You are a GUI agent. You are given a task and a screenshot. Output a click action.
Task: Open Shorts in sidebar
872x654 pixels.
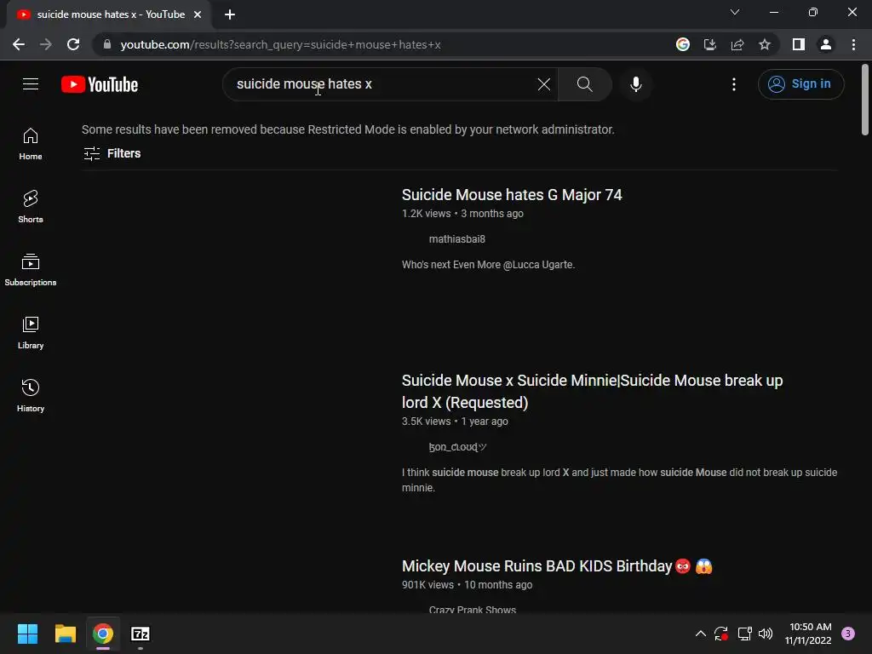pos(31,207)
